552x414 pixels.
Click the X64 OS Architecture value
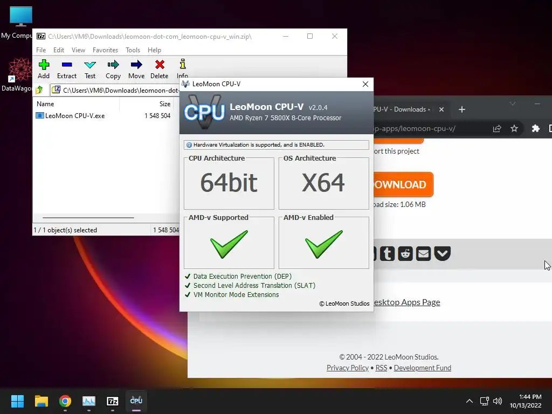pyautogui.click(x=323, y=183)
